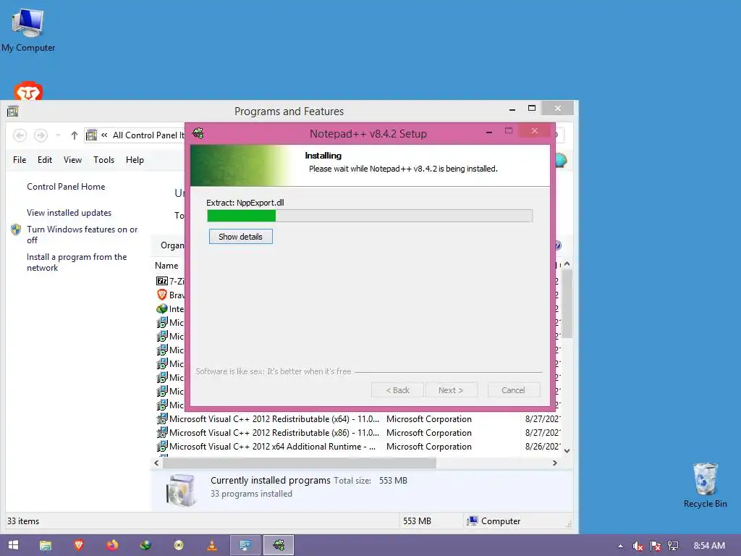Open the File menu

[20, 160]
